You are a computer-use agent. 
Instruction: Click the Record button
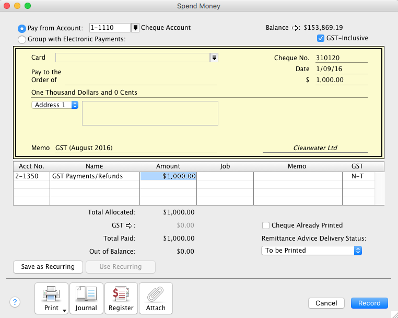pos(369,303)
